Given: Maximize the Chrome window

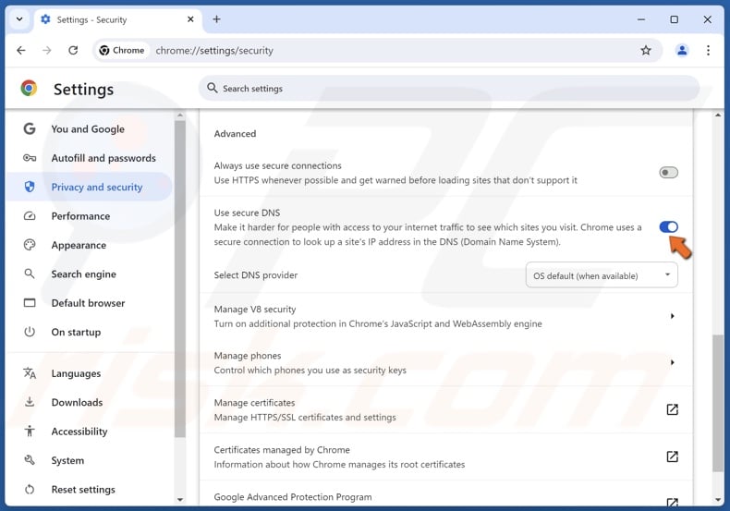Looking at the screenshot, I should point(674,19).
